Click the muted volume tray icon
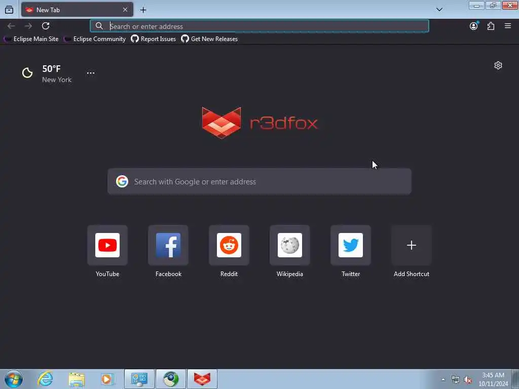 [468, 380]
